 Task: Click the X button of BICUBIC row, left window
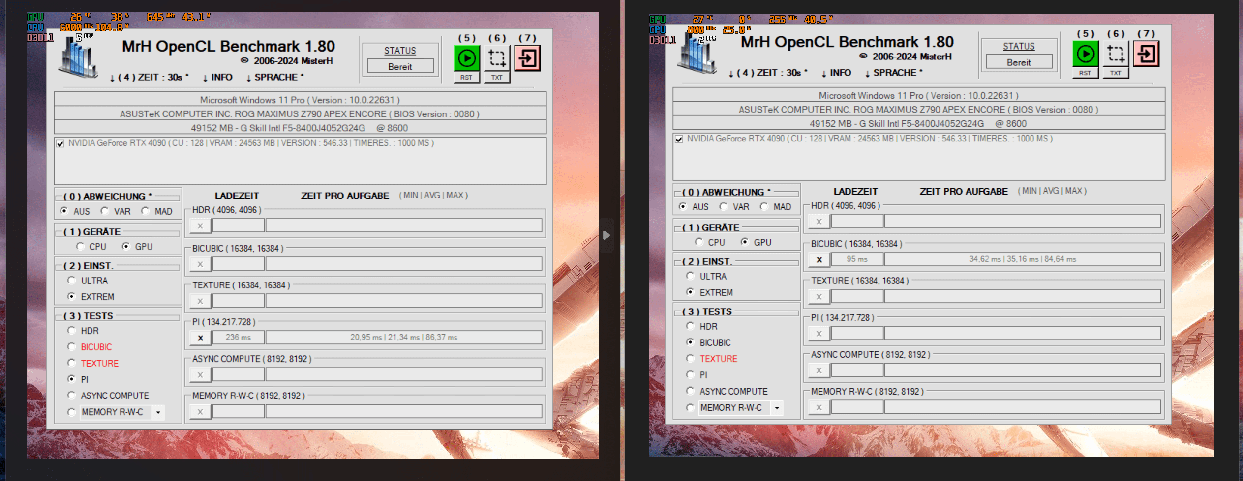coord(200,264)
